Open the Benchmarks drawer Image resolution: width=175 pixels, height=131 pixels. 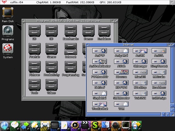71,31
